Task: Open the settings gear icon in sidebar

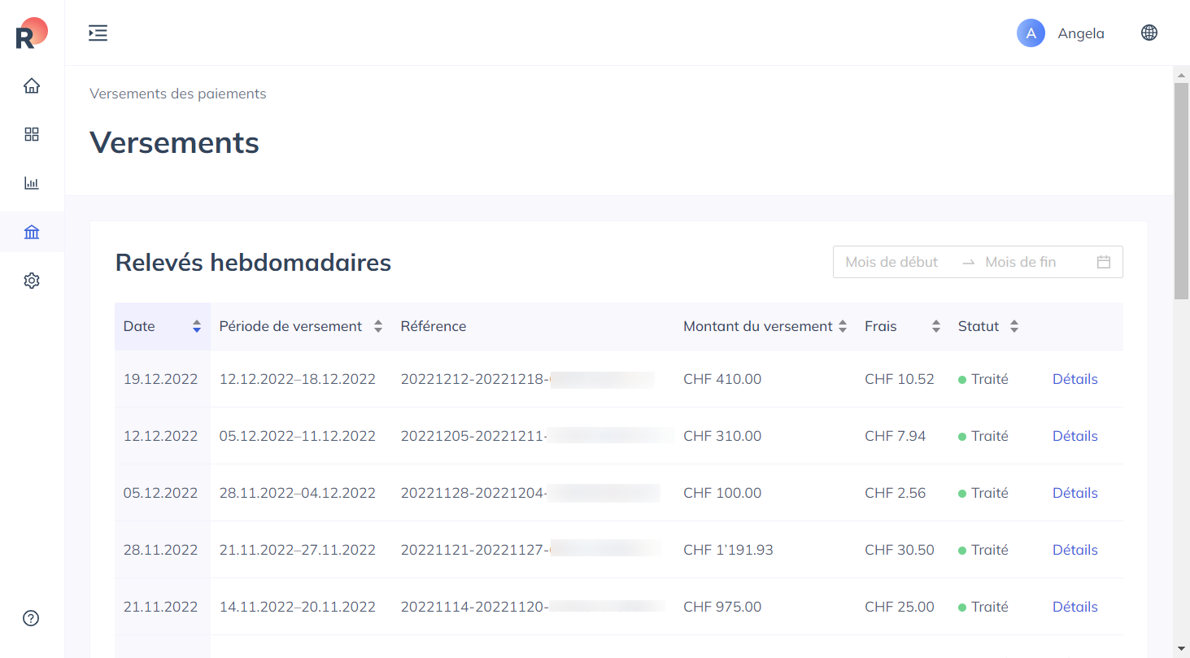Action: (32, 281)
